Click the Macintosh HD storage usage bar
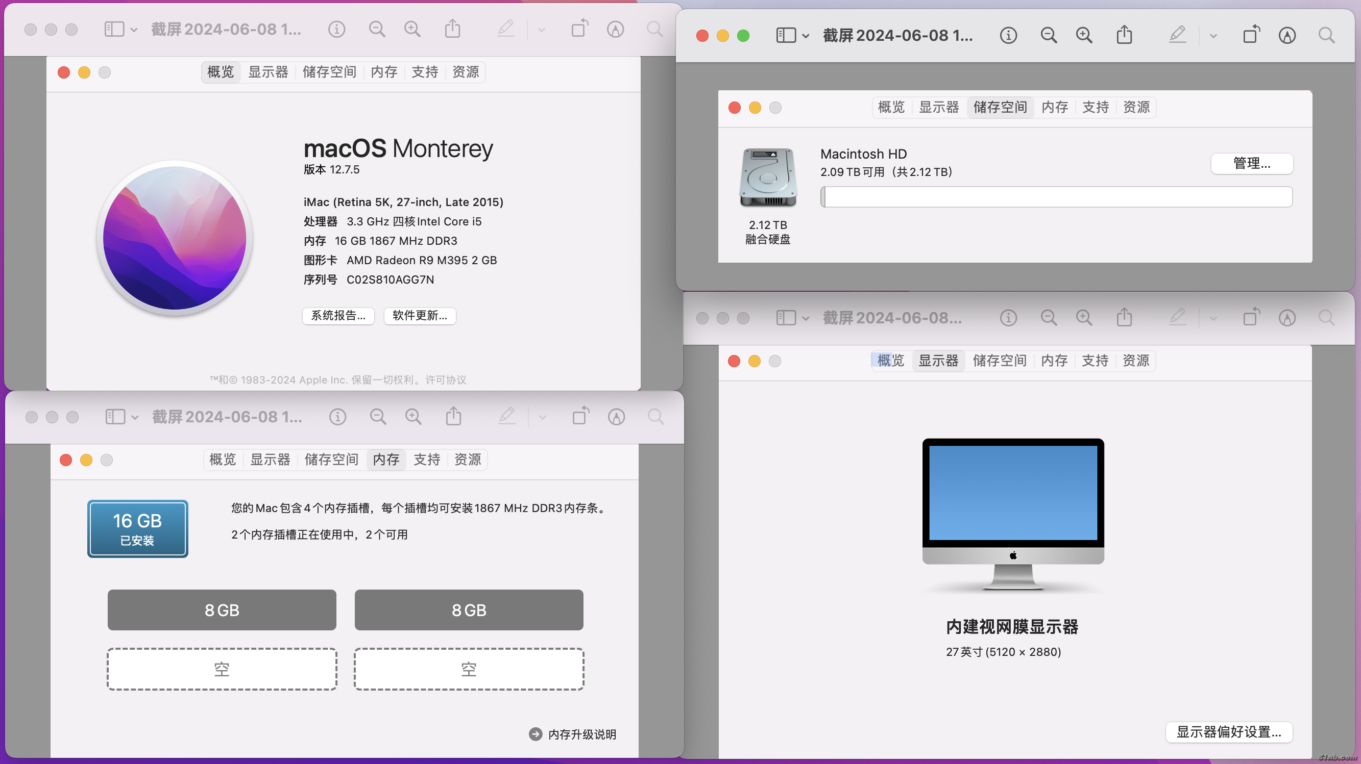Screen dimensions: 1361x764 1056,197
